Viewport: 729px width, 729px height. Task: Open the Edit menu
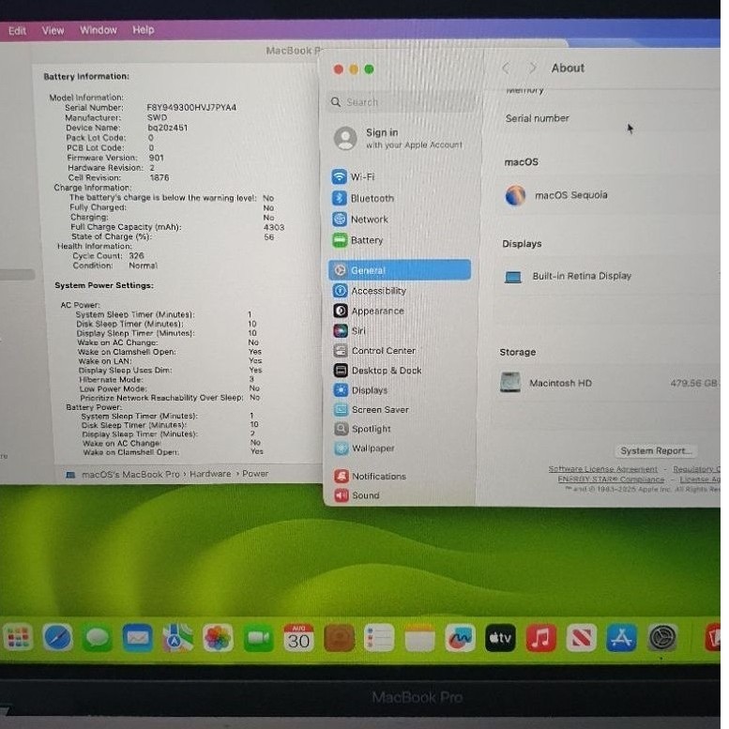(x=17, y=31)
